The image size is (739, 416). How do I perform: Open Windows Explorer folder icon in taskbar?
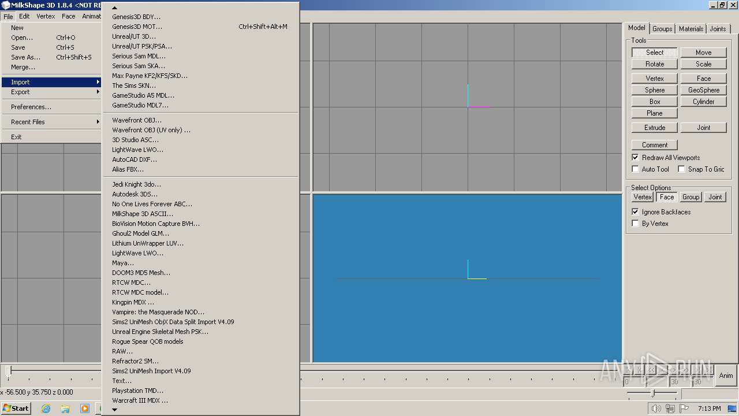[x=65, y=408]
